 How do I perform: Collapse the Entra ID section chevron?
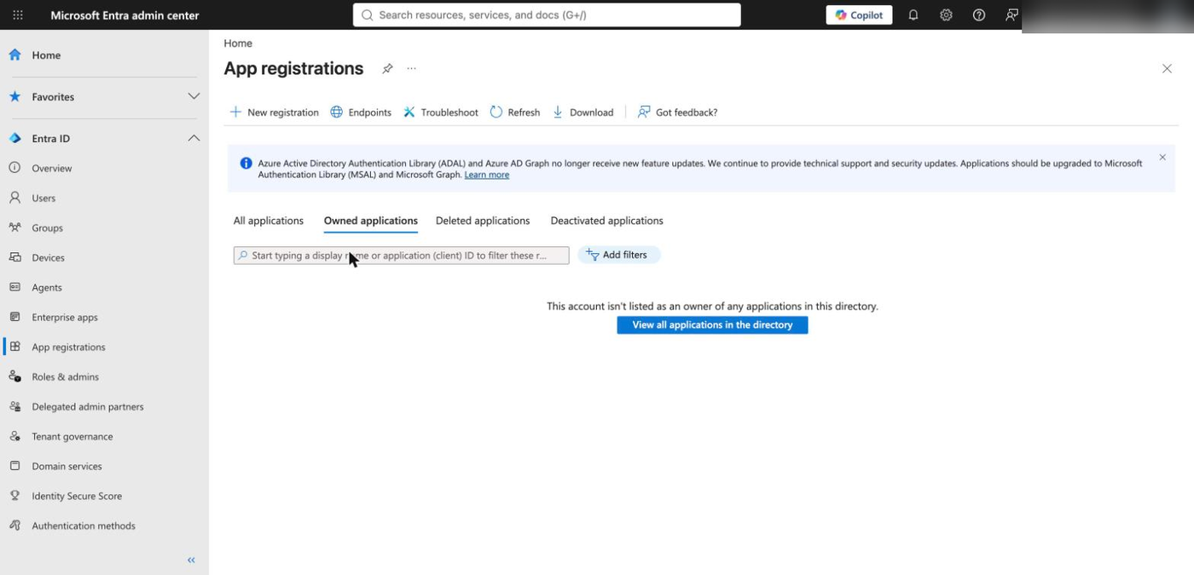point(194,138)
